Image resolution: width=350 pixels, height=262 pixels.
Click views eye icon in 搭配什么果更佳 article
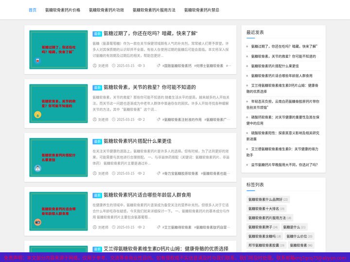140,173
